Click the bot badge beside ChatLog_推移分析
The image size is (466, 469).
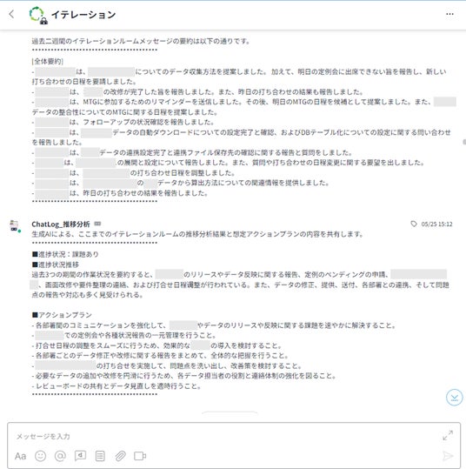tap(97, 224)
